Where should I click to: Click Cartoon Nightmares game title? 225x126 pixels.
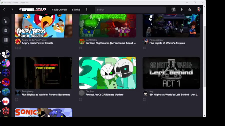110,43
